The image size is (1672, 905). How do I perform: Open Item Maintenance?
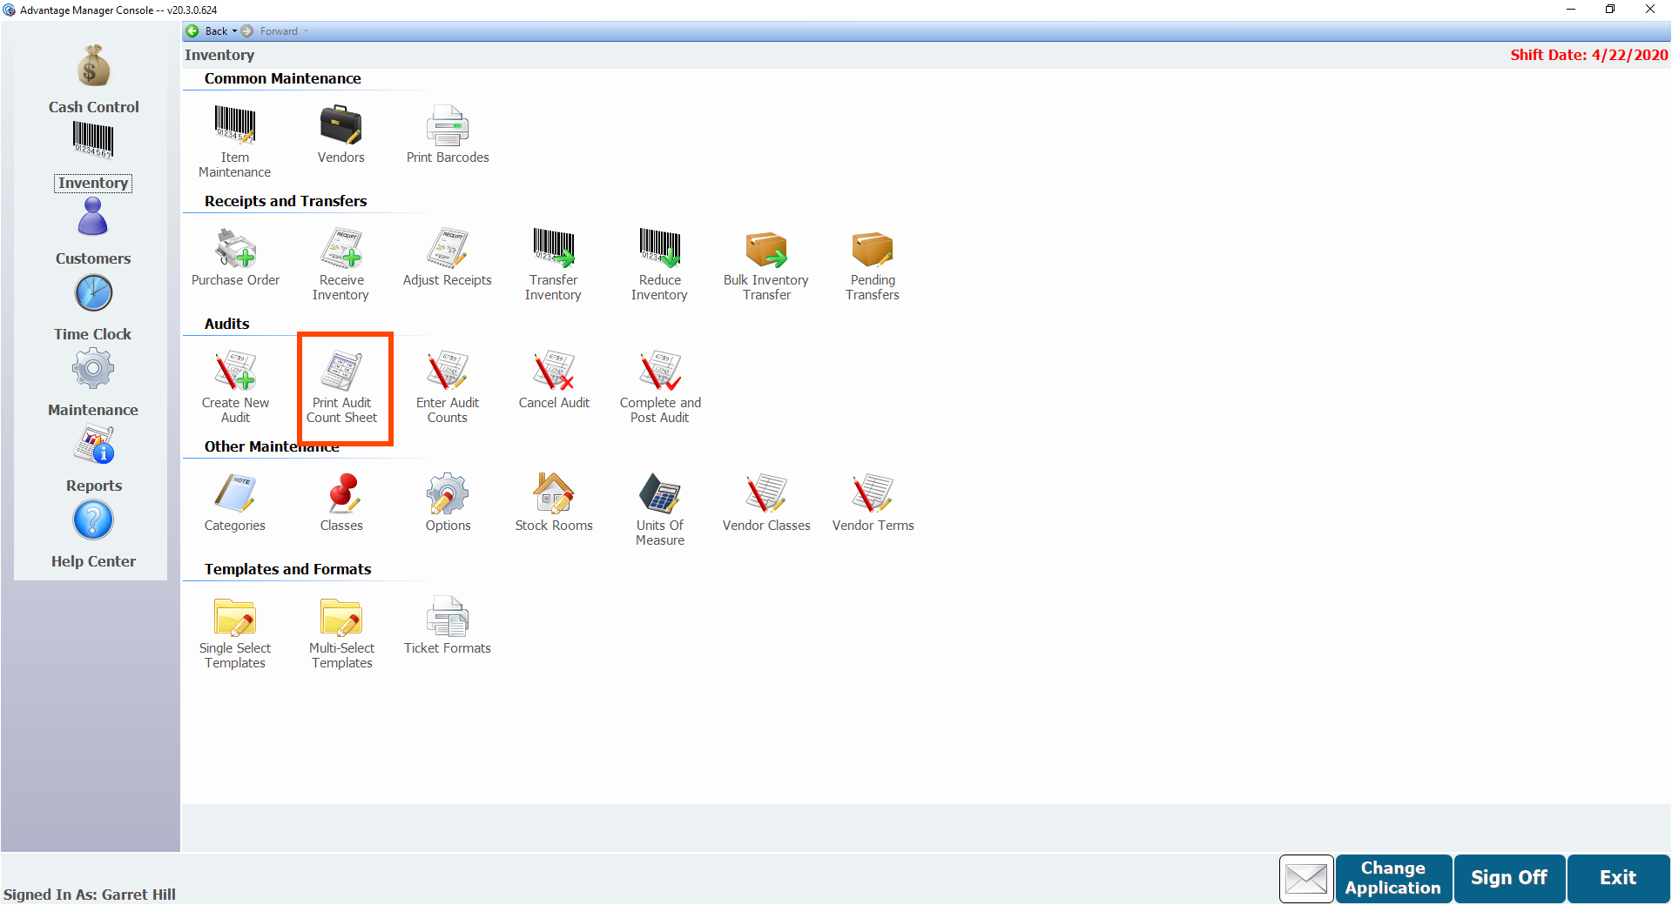(234, 141)
